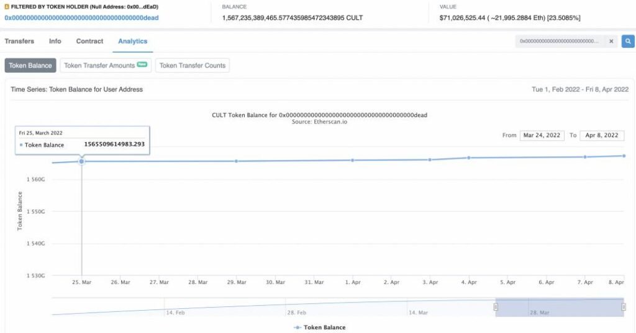Viewport: 636px width, 333px height.
Task: Click the right navigator range handle
Action: [624, 307]
